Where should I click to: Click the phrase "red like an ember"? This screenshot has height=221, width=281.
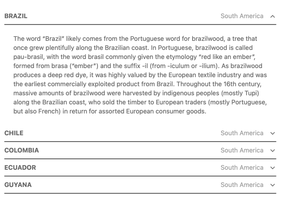(227, 57)
